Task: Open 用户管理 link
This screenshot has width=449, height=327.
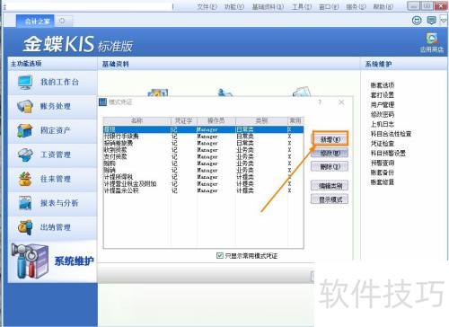Action: point(383,105)
